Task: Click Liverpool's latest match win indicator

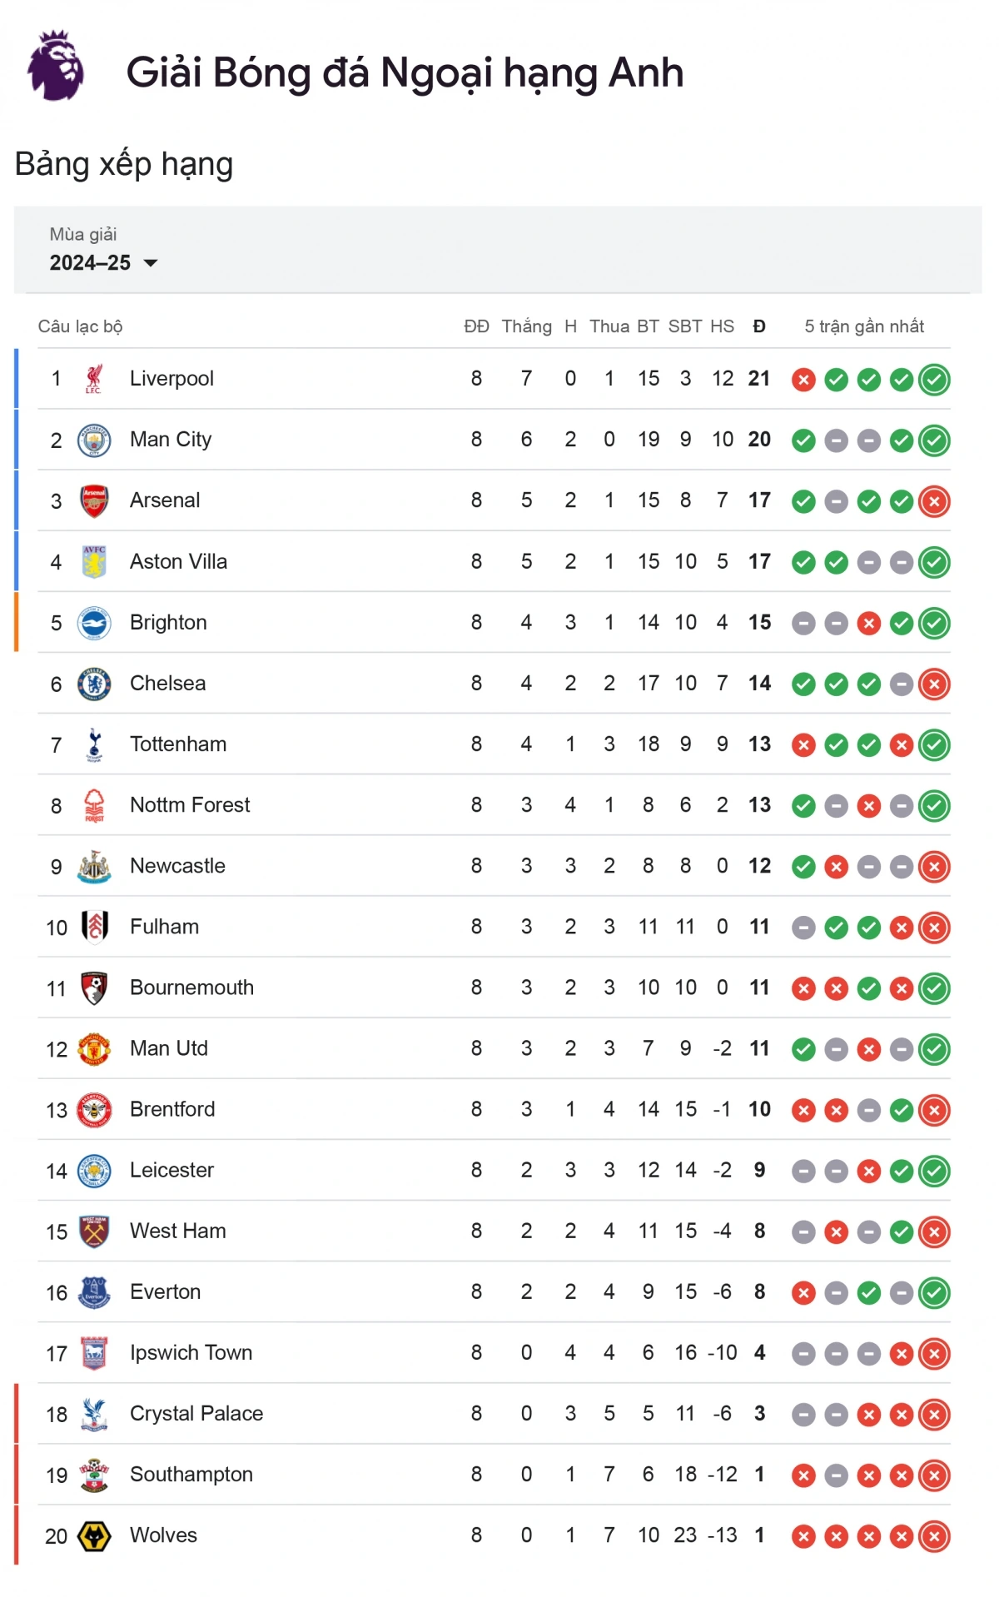Action: [934, 380]
